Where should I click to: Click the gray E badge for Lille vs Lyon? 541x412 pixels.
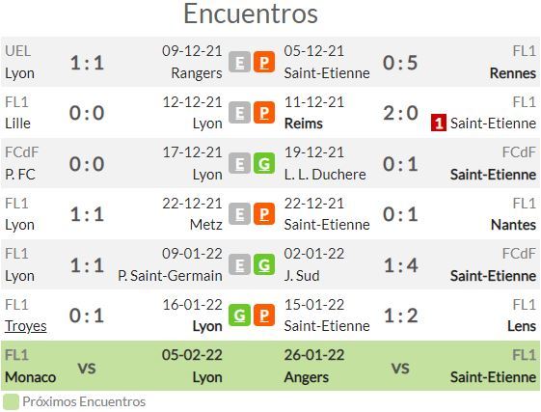click(x=239, y=113)
